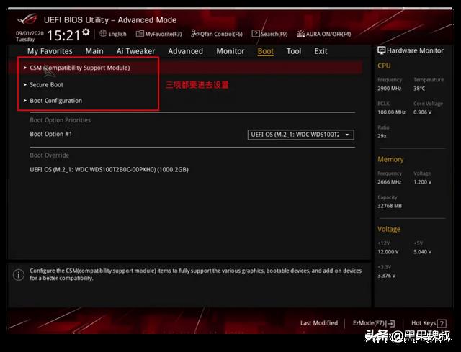Screen dimensions: 461x352
Task: Click the Boot Option Priorities heading
Action: [61, 120]
